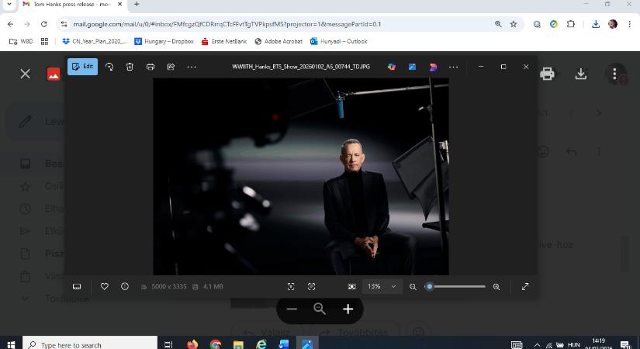Open the Adobe Acrobat bookmark
Screen dimensions: 640x349
pyautogui.click(x=278, y=41)
